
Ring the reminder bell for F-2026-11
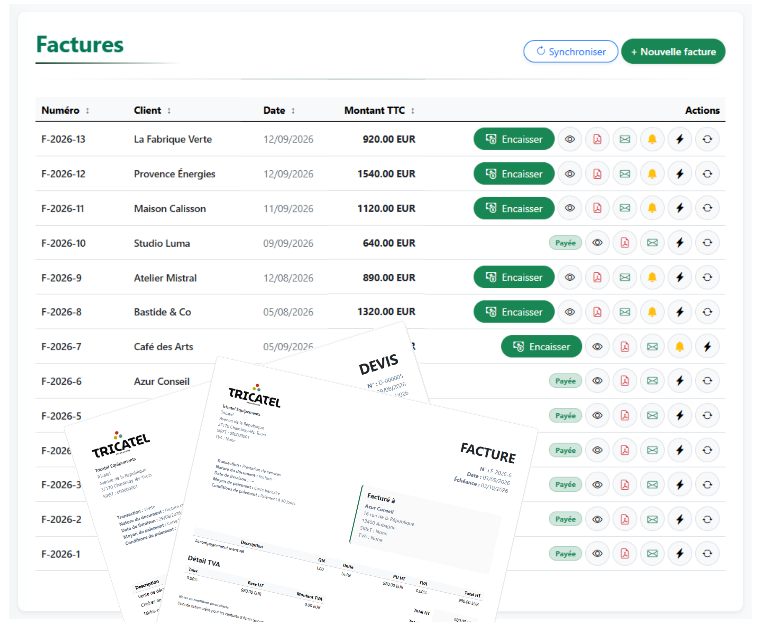pyautogui.click(x=652, y=208)
